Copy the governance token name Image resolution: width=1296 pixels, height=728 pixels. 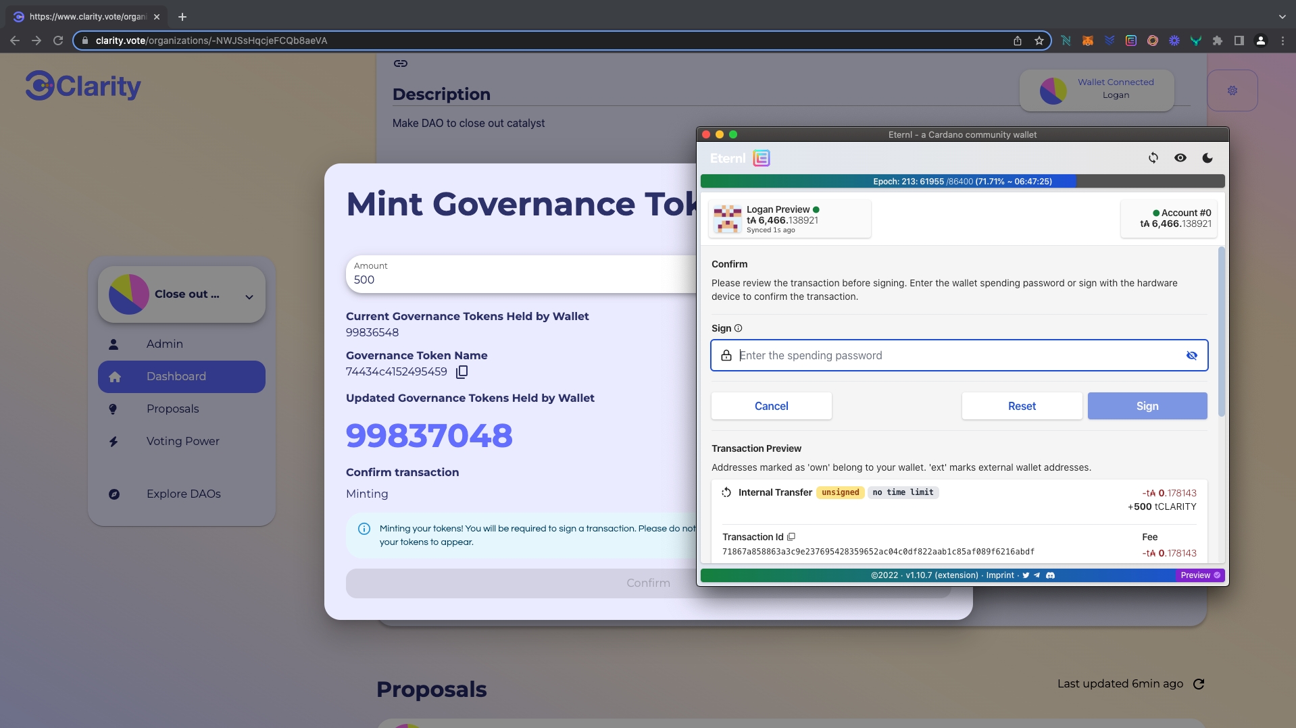point(462,372)
